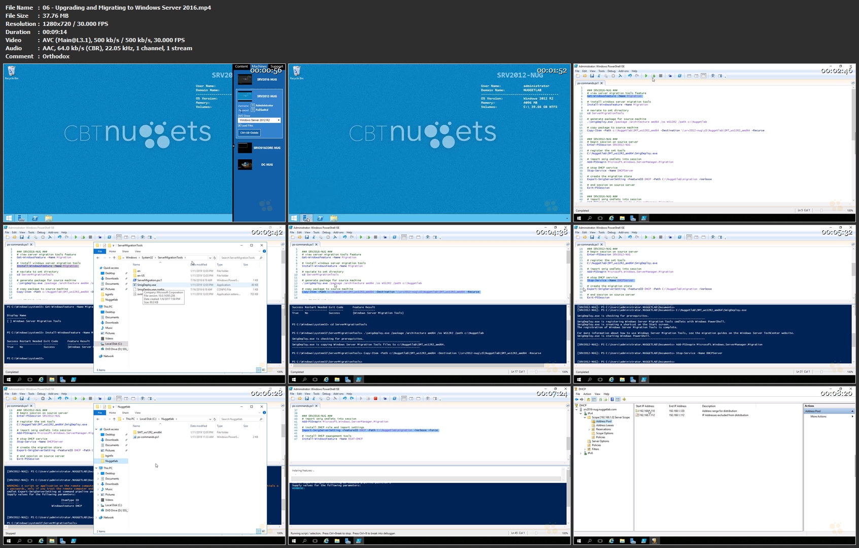This screenshot has width=859, height=548.
Task: Select Server Options in the DHCP tree
Action: pyautogui.click(x=600, y=441)
